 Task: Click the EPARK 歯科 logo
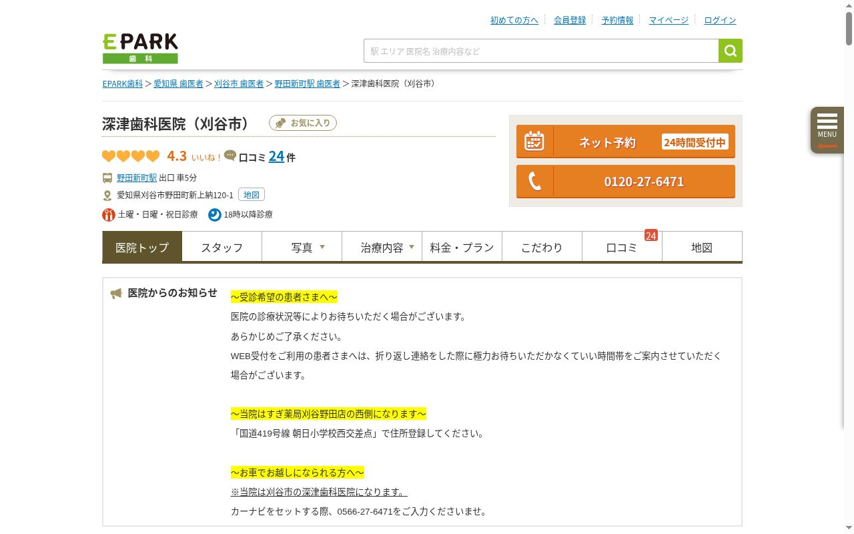[140, 48]
